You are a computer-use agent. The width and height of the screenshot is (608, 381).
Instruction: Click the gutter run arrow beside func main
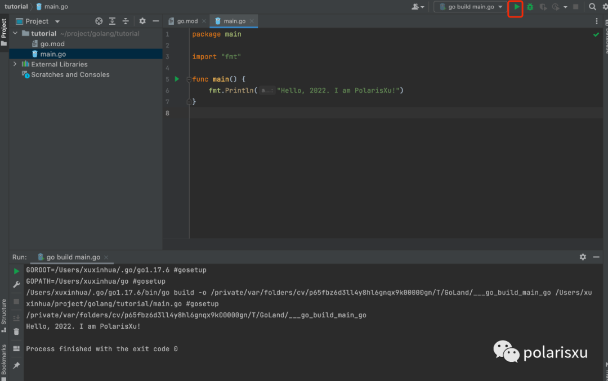177,79
